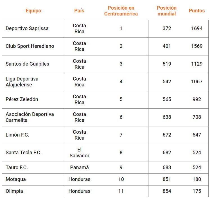The width and height of the screenshot is (212, 201).
Task: Select world position 372 cell
Action: pyautogui.click(x=167, y=28)
